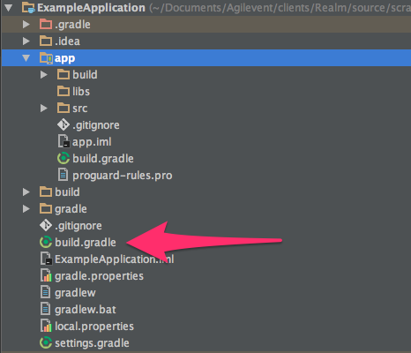Collapse the app module arrow
411x353 pixels.
point(26,58)
